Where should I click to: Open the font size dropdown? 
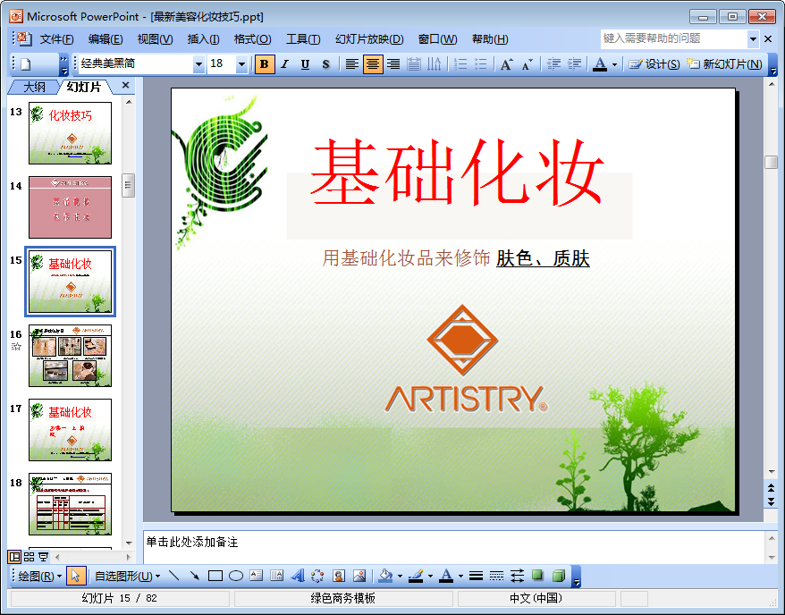pos(241,64)
